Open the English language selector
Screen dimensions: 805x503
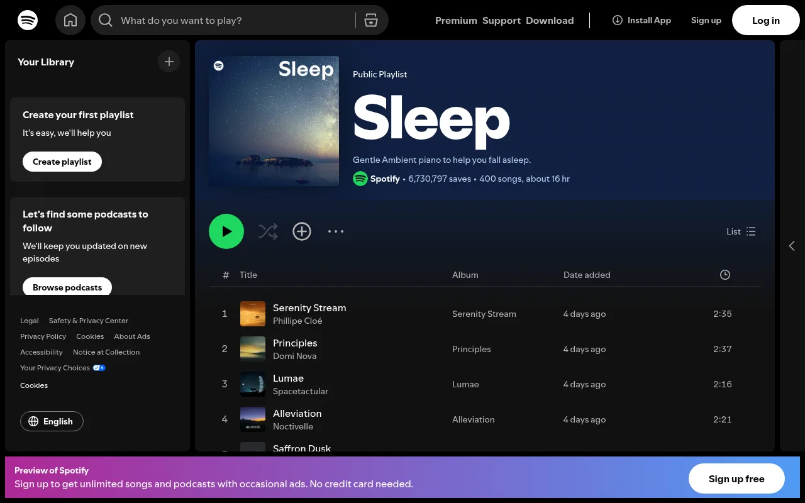click(52, 421)
